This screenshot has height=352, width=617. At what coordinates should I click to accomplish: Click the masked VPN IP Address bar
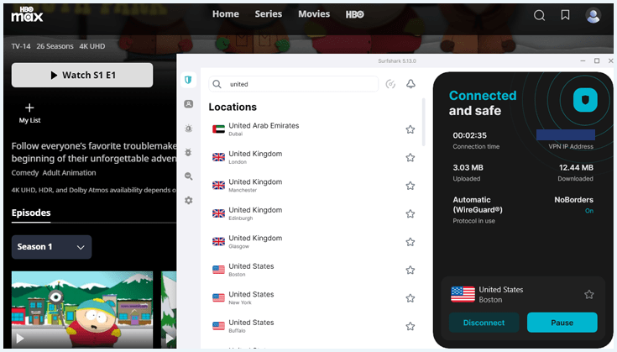(566, 134)
